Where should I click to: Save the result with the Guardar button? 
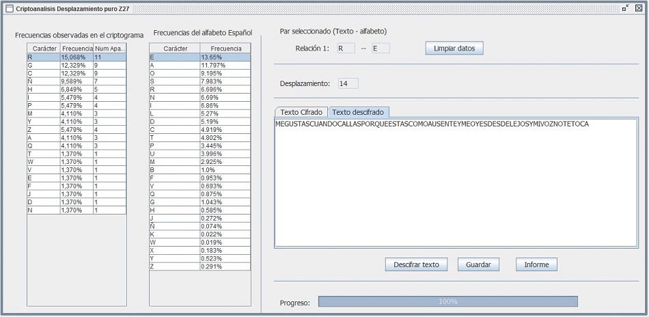click(478, 264)
